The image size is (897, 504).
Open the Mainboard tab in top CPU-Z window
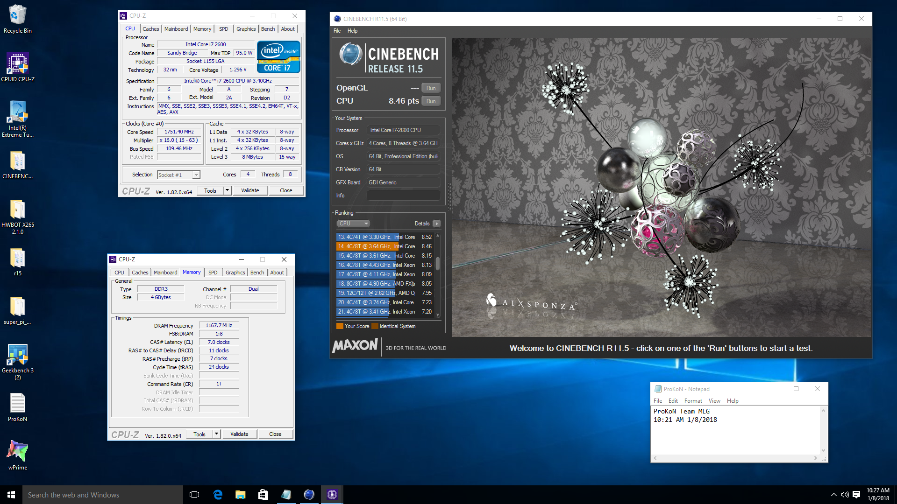click(x=176, y=29)
